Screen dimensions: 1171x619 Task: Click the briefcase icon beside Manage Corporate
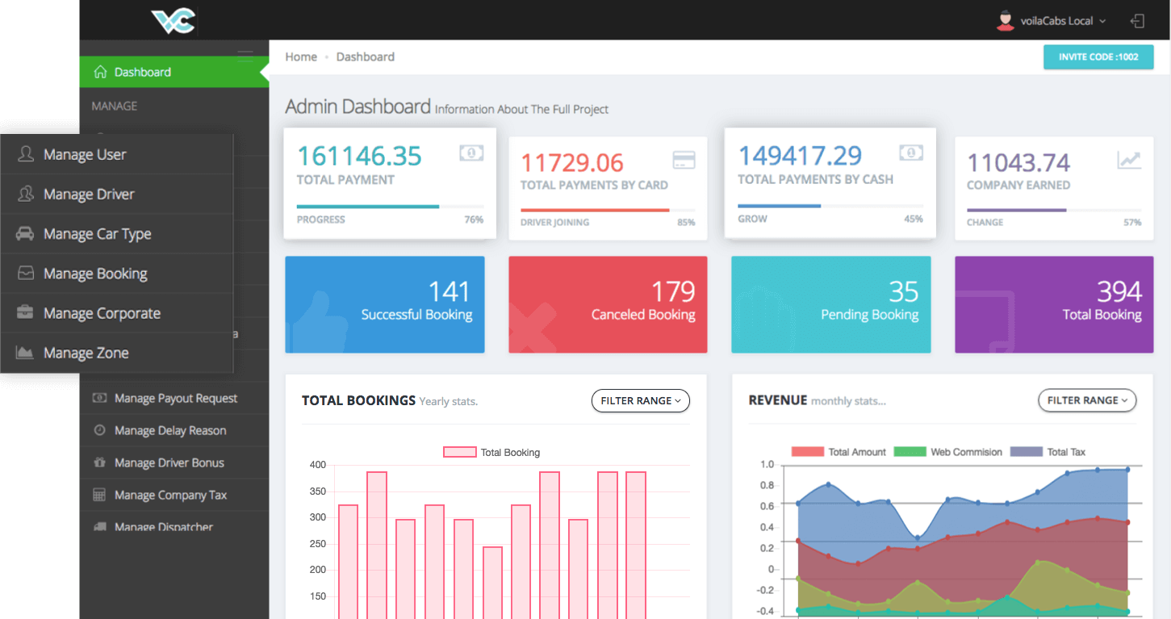coord(26,313)
